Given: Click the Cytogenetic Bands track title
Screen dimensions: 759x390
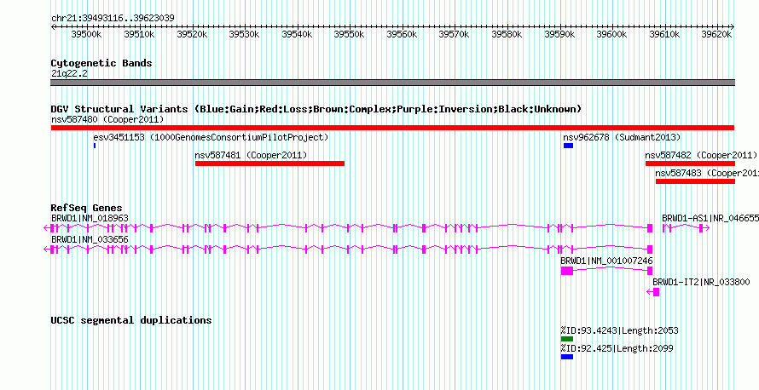Looking at the screenshot, I should tap(101, 63).
